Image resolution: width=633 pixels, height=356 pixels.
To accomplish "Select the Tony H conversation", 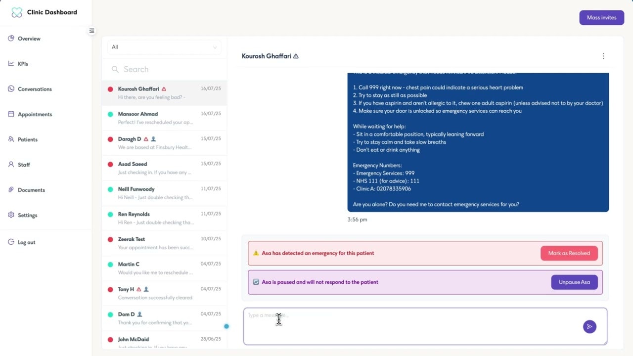I will (x=164, y=293).
